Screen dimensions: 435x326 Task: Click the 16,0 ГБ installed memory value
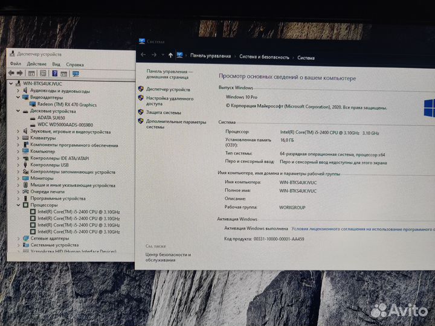pos(287,140)
